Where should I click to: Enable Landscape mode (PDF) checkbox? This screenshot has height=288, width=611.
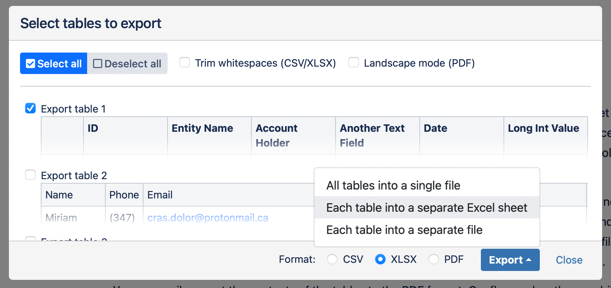[354, 62]
